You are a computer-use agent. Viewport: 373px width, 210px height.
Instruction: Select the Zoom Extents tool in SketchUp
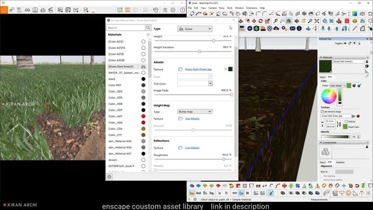(316, 21)
